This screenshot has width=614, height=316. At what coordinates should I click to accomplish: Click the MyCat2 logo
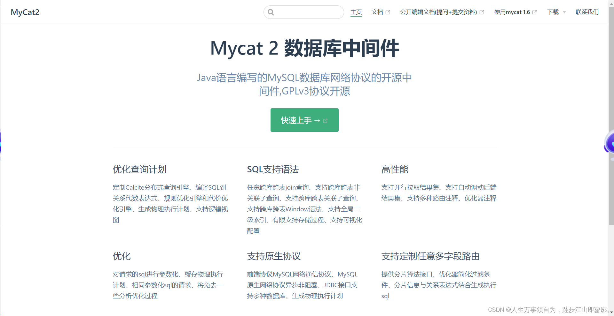(x=25, y=12)
